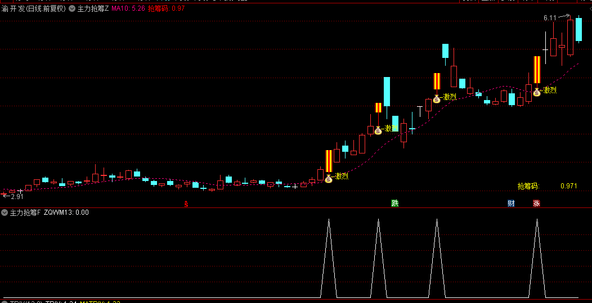Click the green 跌 event marker

point(395,203)
